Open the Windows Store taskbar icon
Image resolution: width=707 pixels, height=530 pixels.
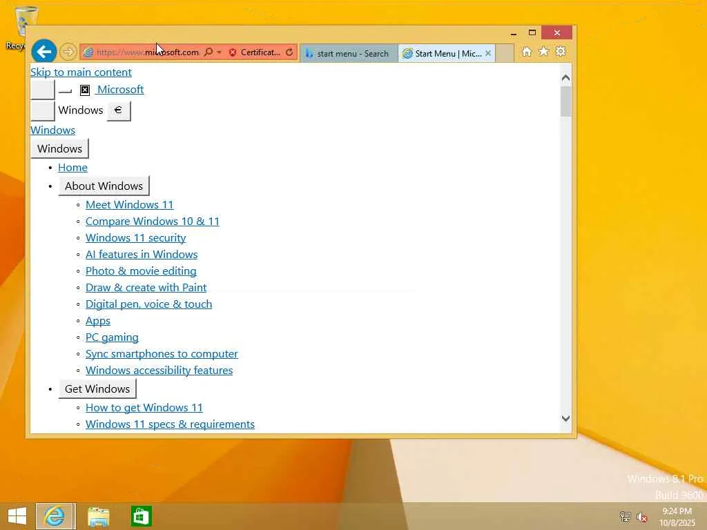pos(141,516)
